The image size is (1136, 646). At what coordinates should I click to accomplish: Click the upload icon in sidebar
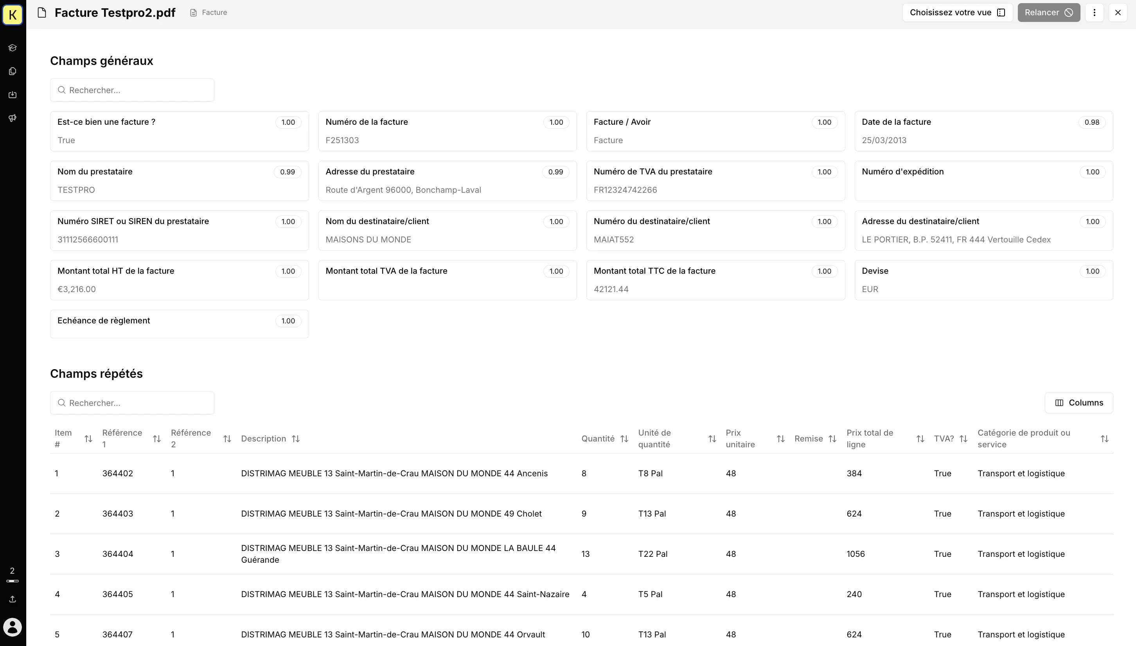point(13,599)
